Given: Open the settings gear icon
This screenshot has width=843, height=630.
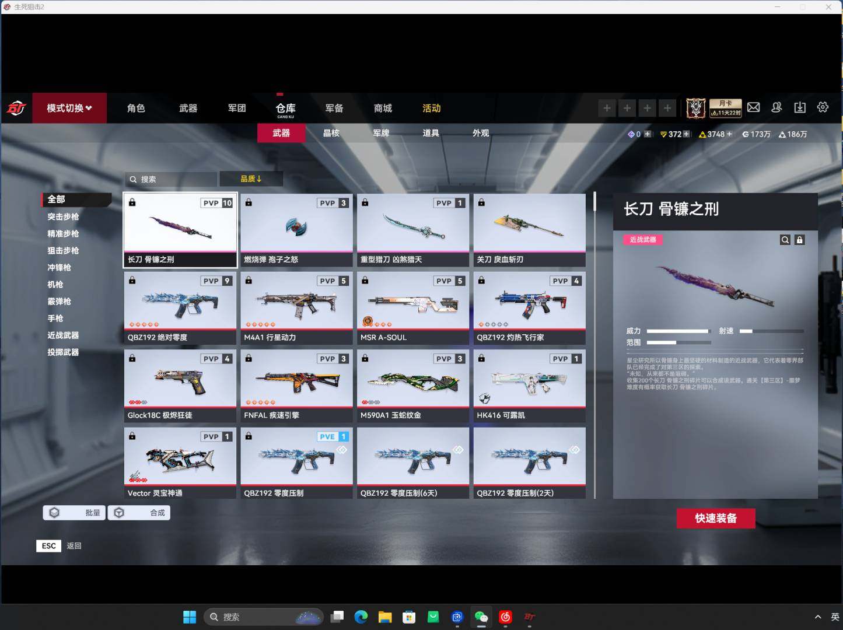Looking at the screenshot, I should click(x=823, y=107).
